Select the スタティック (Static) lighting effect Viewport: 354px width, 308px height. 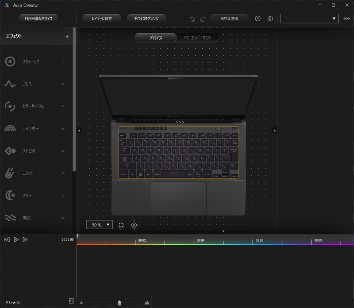pos(10,62)
